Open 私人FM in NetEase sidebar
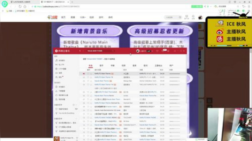The image size is (252, 141). pyautogui.click(x=59, y=65)
